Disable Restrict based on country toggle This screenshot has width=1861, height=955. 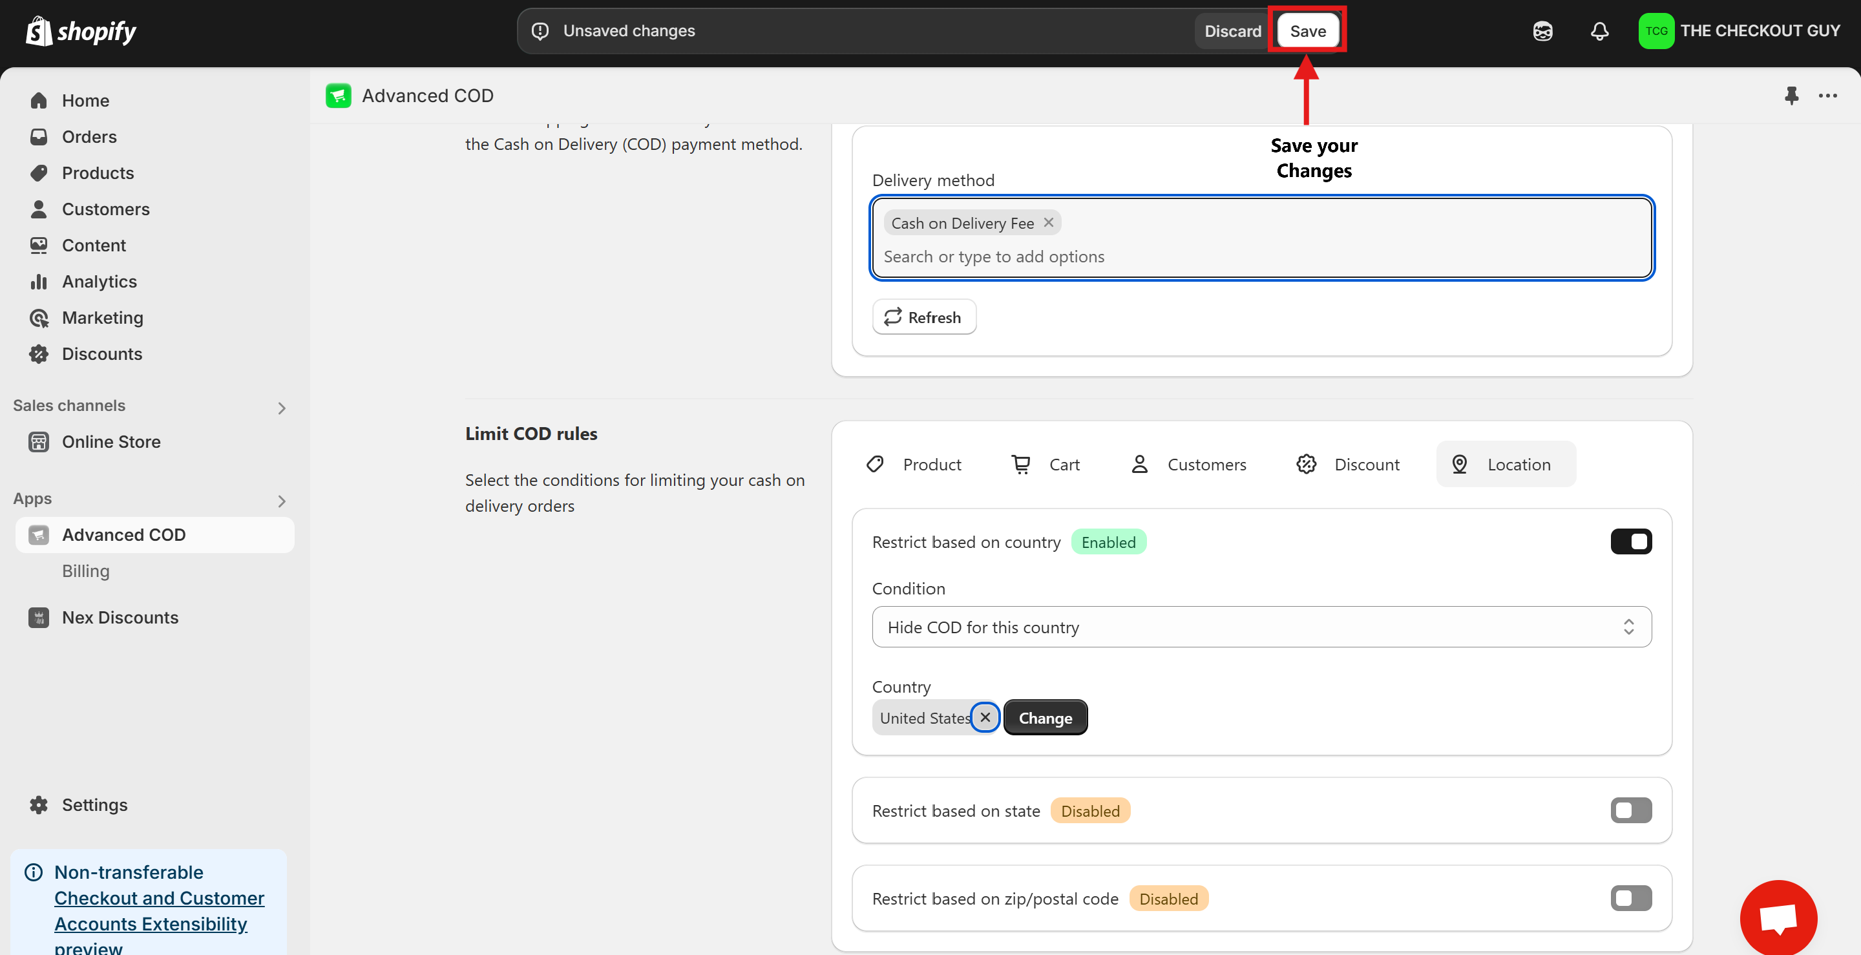coord(1630,542)
